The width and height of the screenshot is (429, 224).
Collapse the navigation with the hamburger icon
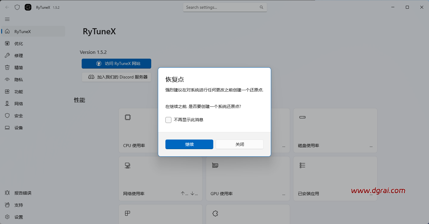[7, 19]
